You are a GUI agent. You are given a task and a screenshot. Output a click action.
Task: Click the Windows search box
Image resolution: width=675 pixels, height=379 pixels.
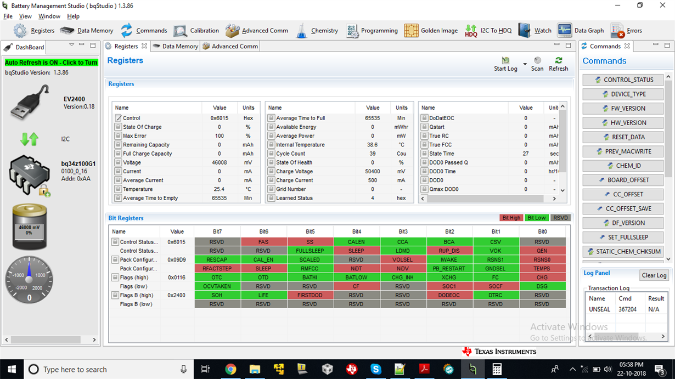point(110,369)
